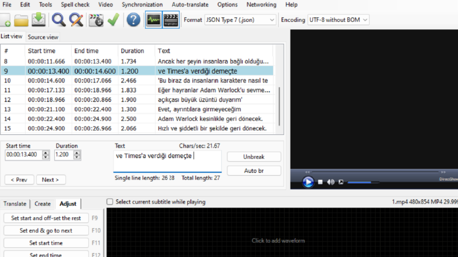Select subtitle row 8 'Ancak her şeyin'

click(137, 61)
